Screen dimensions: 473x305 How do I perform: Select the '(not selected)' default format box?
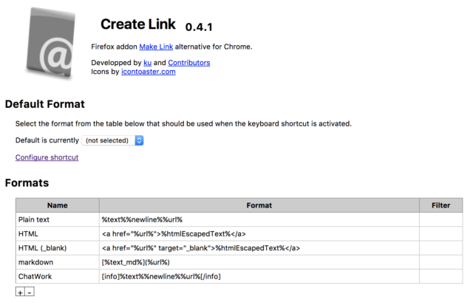point(112,140)
